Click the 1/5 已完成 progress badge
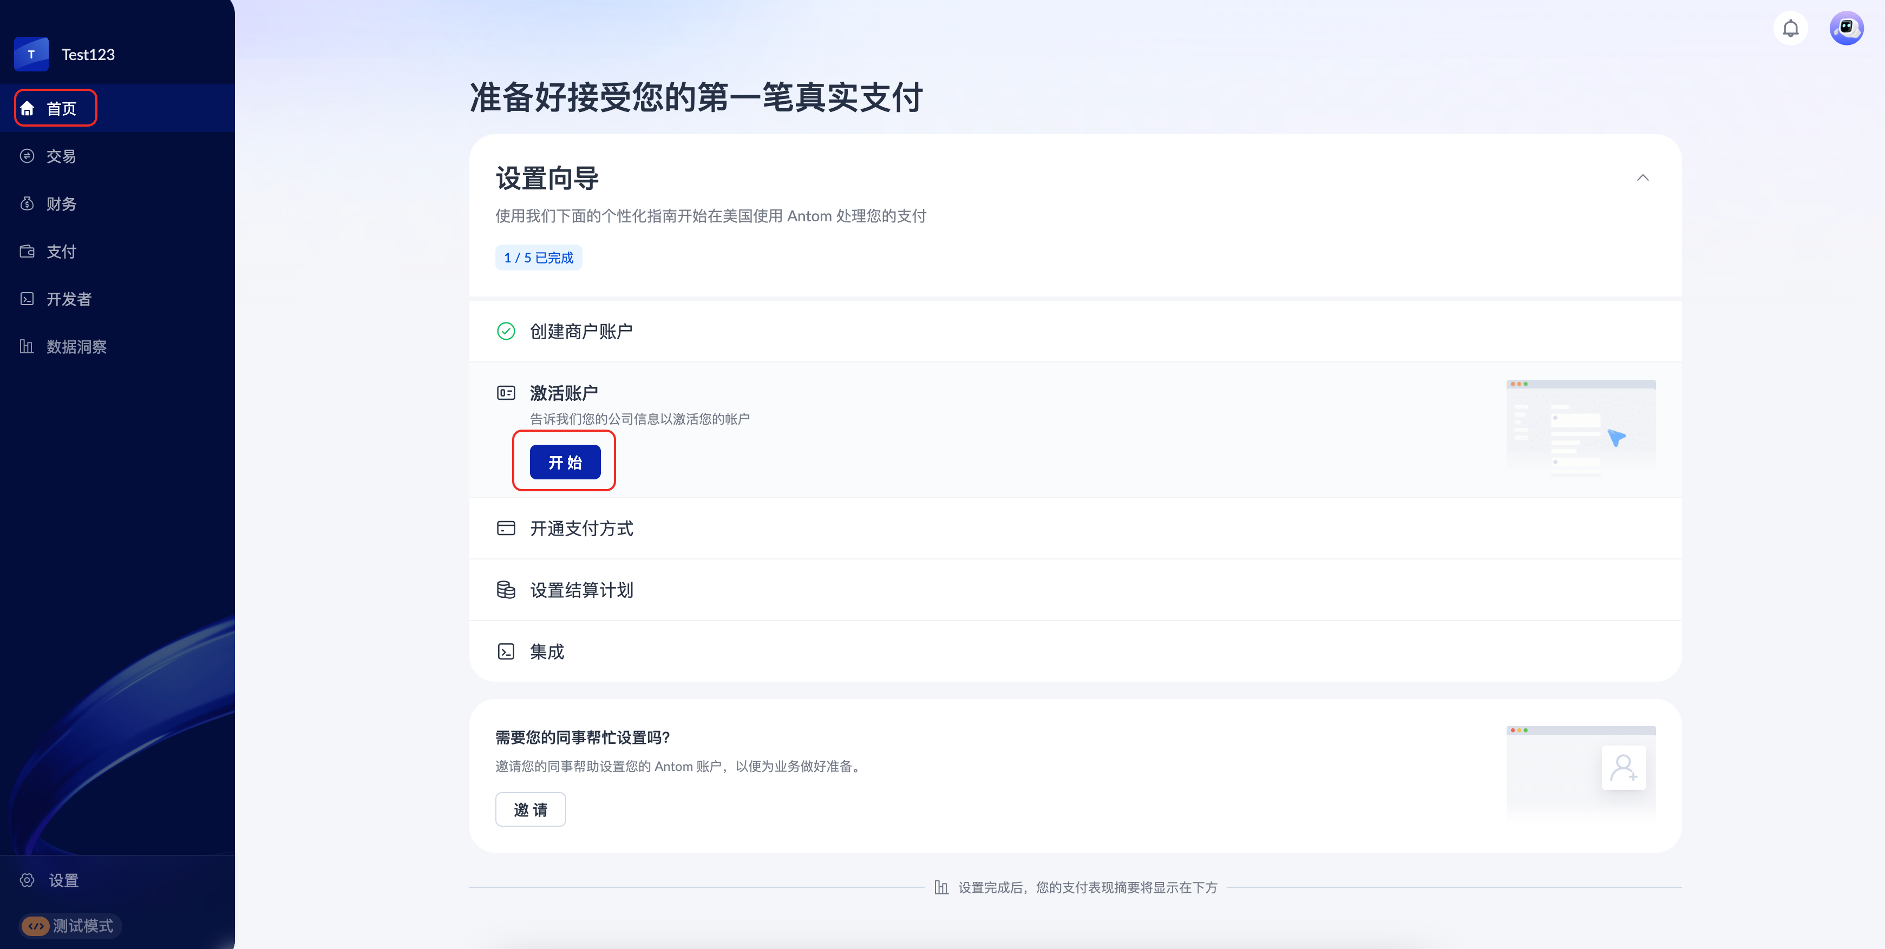The image size is (1885, 949). click(x=538, y=258)
